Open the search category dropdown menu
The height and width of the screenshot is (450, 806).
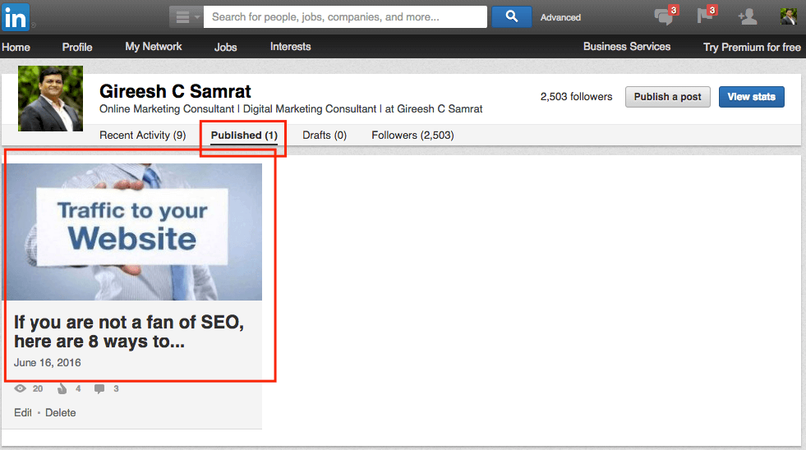point(186,17)
